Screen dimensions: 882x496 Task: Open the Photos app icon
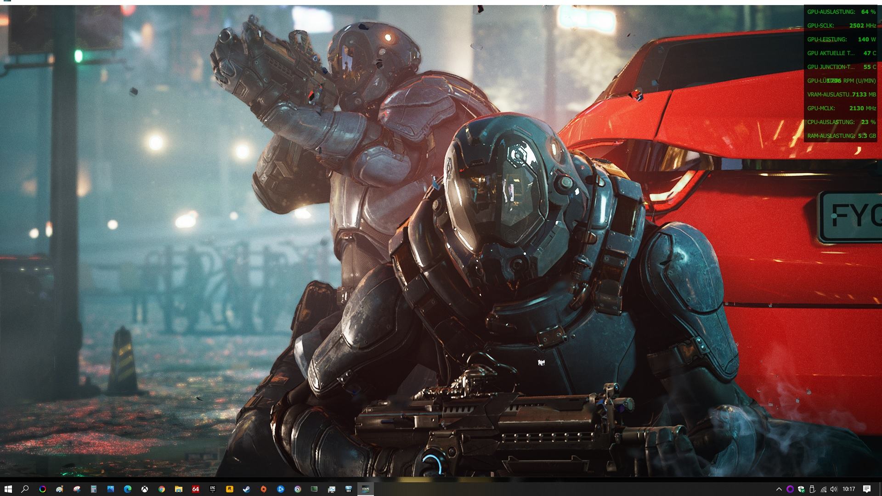pyautogui.click(x=111, y=489)
